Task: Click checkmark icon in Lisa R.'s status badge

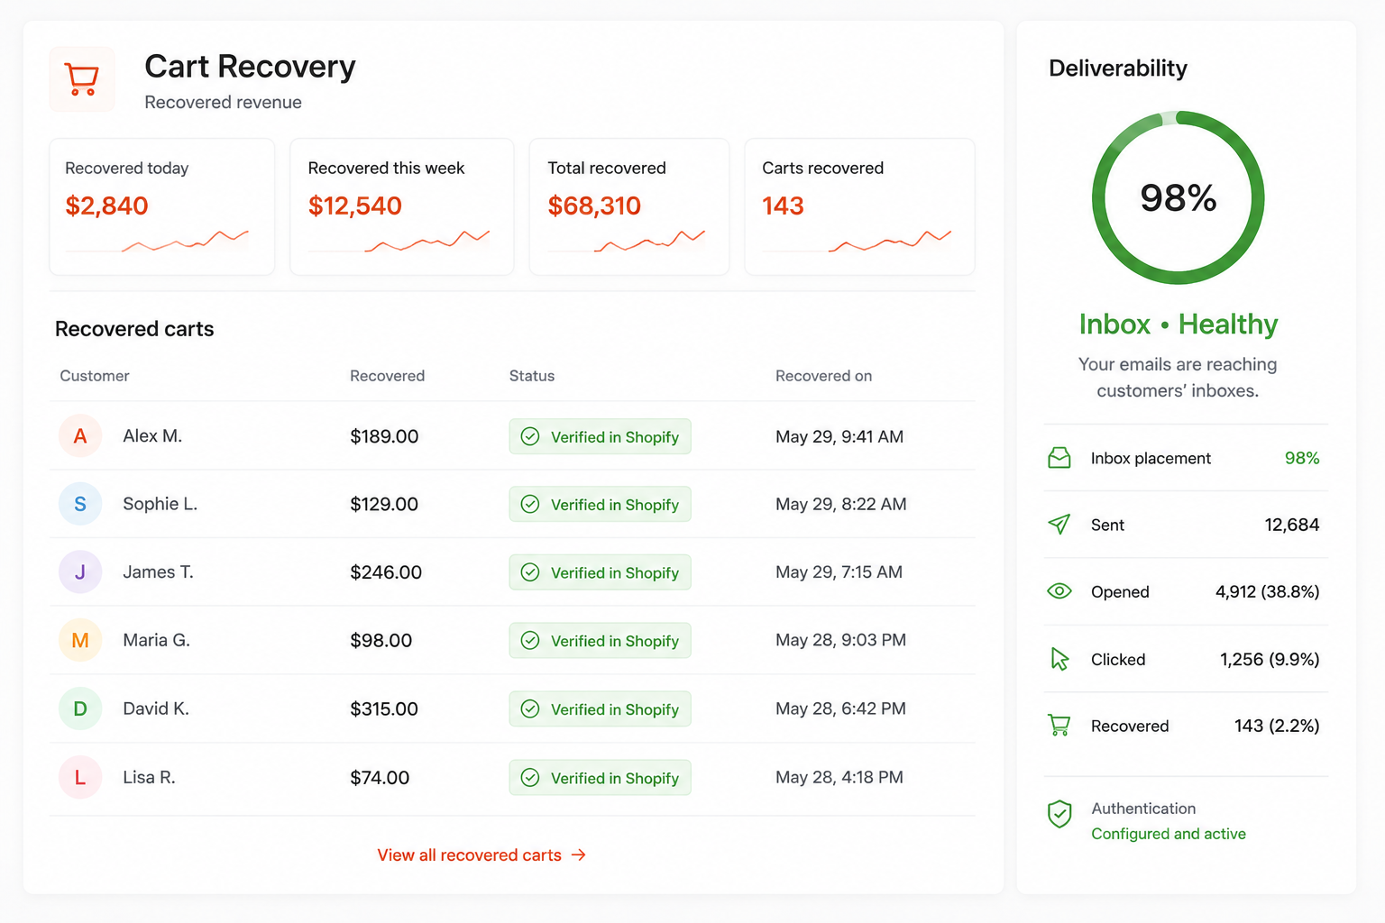Action: click(x=530, y=777)
